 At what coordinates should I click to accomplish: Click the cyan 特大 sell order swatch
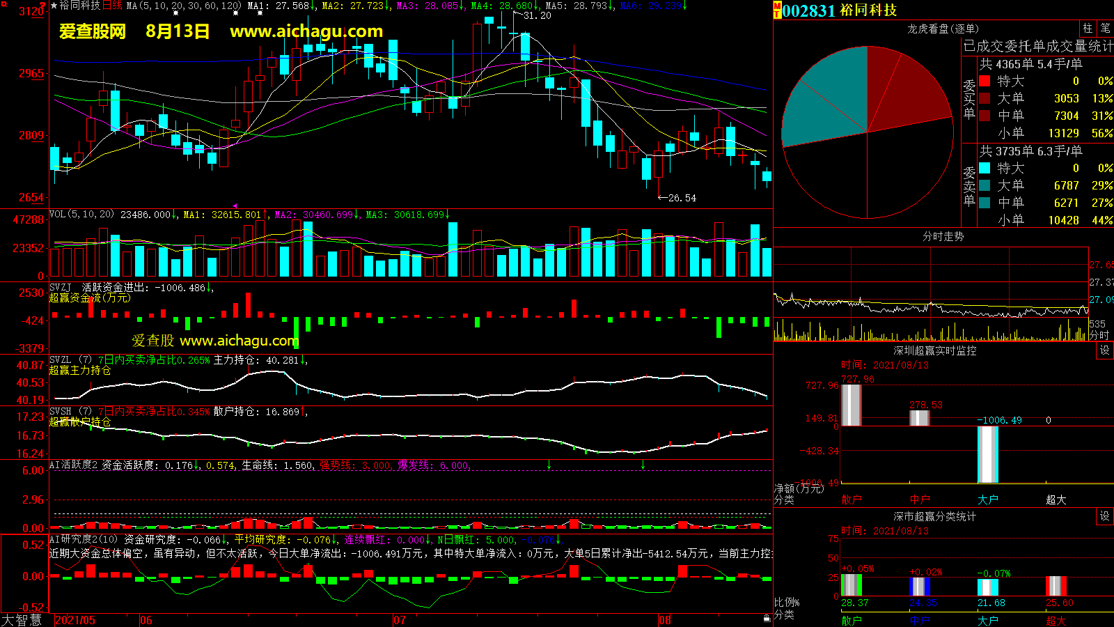coord(984,168)
